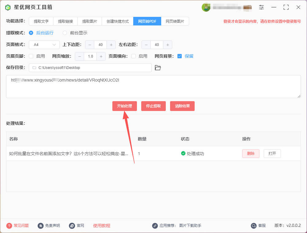This screenshot has height=233, width=307.
Task: Click the 开始处理 button
Action: pyautogui.click(x=125, y=106)
